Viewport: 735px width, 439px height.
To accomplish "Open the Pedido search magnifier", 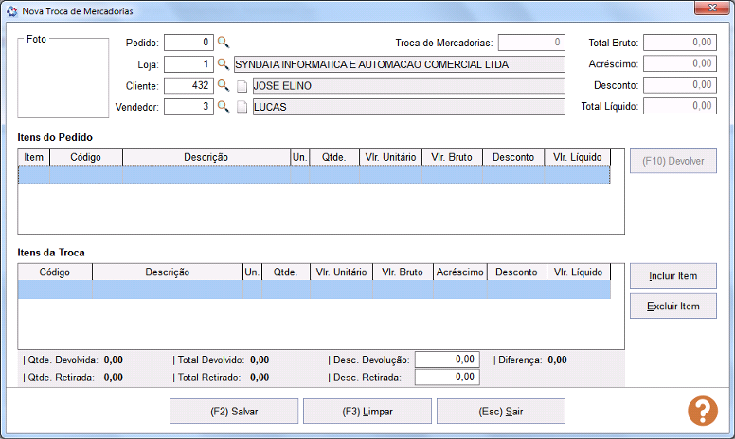I will 224,43.
